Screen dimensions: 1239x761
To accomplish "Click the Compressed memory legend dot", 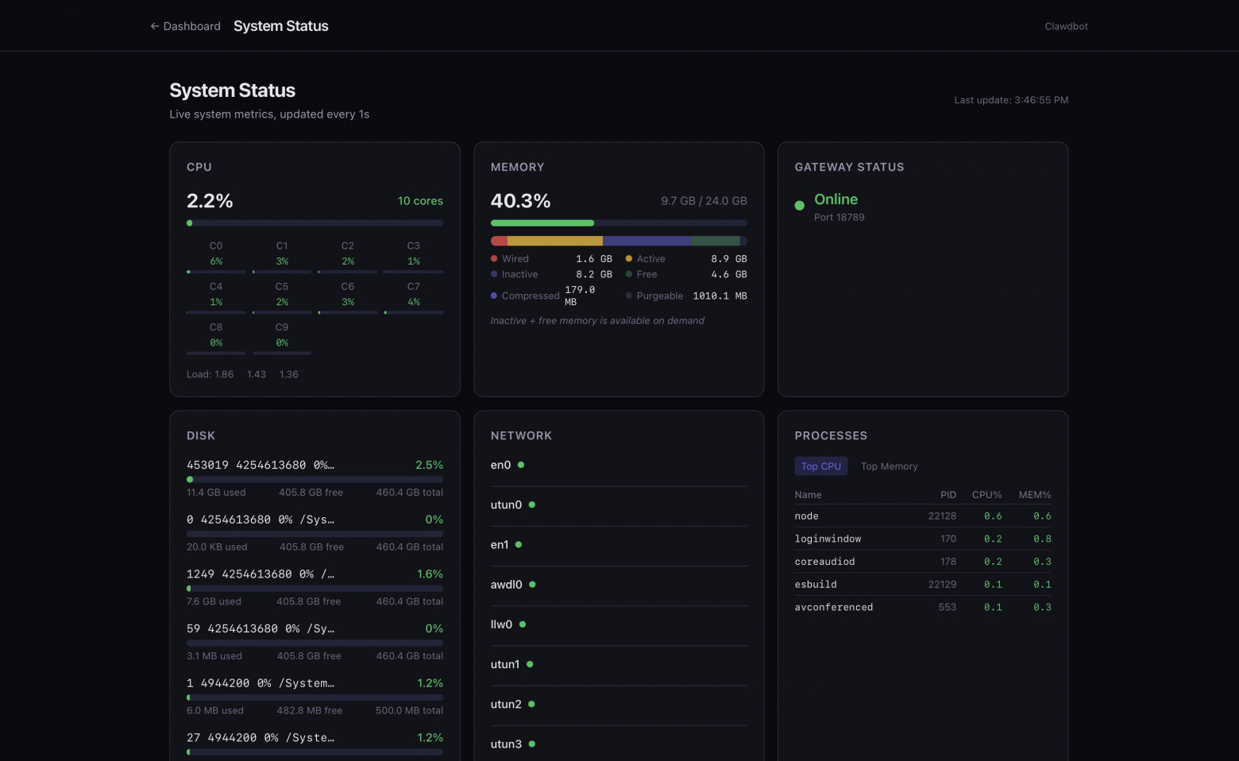I will (x=494, y=296).
